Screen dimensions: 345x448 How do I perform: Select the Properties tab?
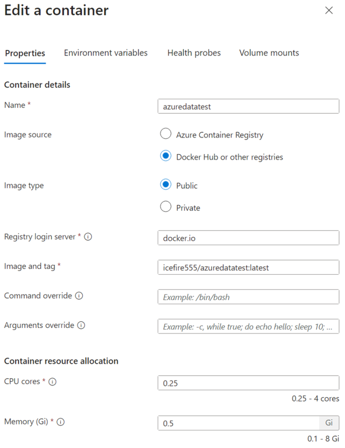tap(25, 53)
